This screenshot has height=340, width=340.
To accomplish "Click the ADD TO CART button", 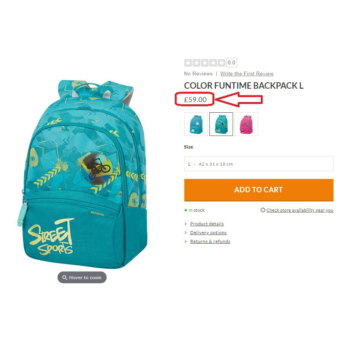I will (x=259, y=190).
